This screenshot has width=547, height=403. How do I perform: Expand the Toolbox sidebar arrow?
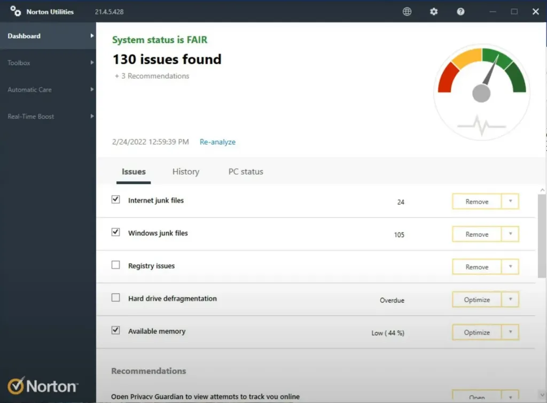point(92,63)
